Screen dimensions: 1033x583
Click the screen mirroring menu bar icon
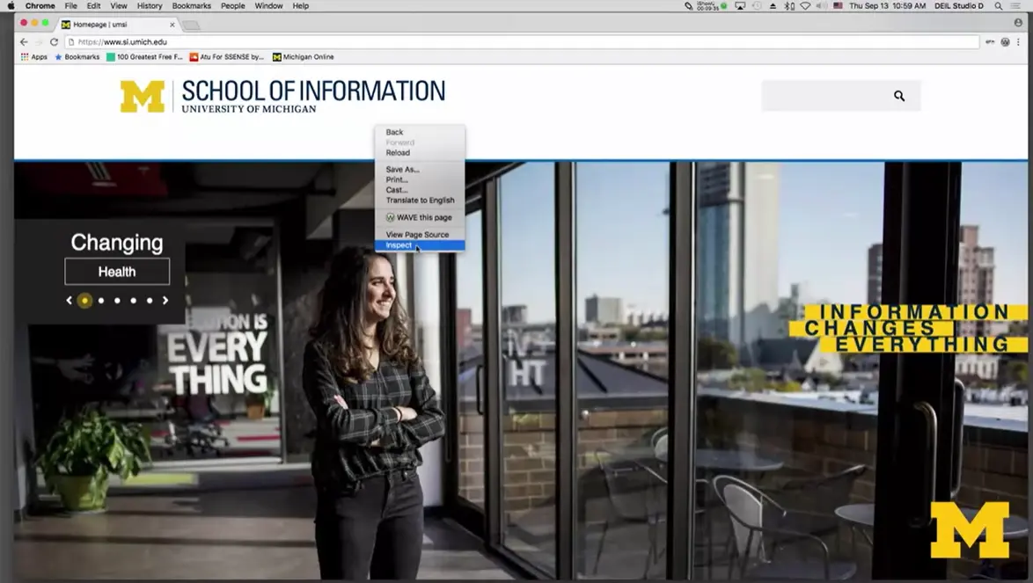740,5
